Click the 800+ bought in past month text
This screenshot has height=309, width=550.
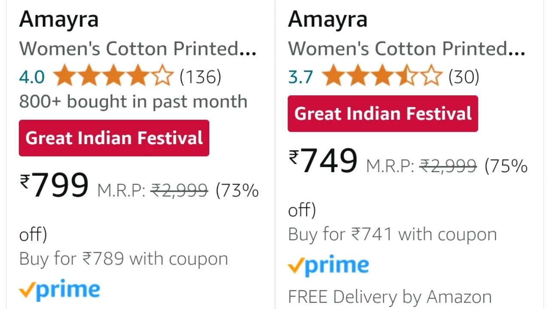(133, 102)
